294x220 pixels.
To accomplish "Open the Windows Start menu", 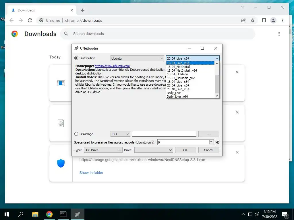I will tap(7, 214).
